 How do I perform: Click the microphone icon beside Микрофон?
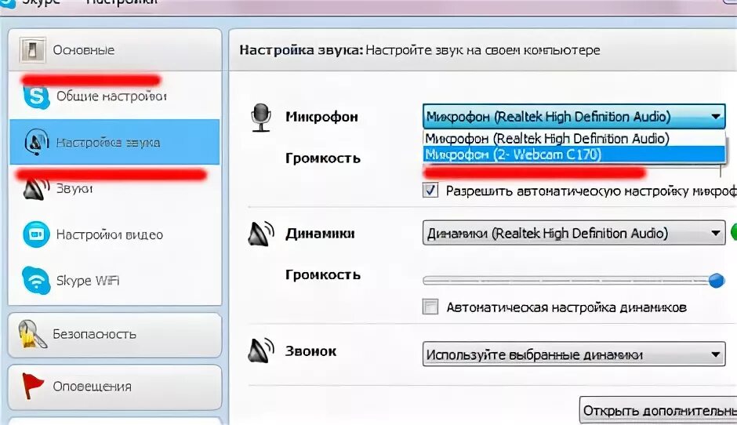coord(261,118)
